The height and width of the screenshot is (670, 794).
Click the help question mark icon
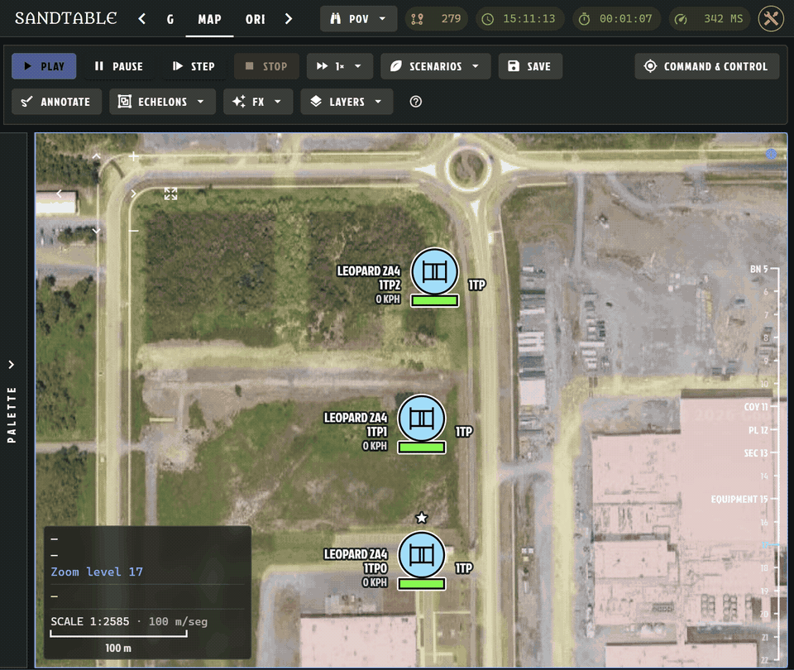point(416,102)
